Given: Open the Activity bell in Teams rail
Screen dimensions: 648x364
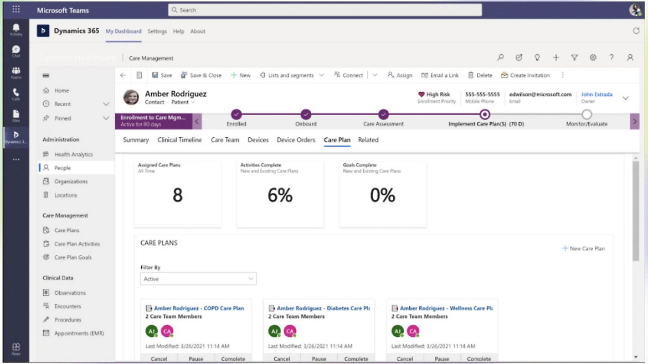Looking at the screenshot, I should pos(16,30).
